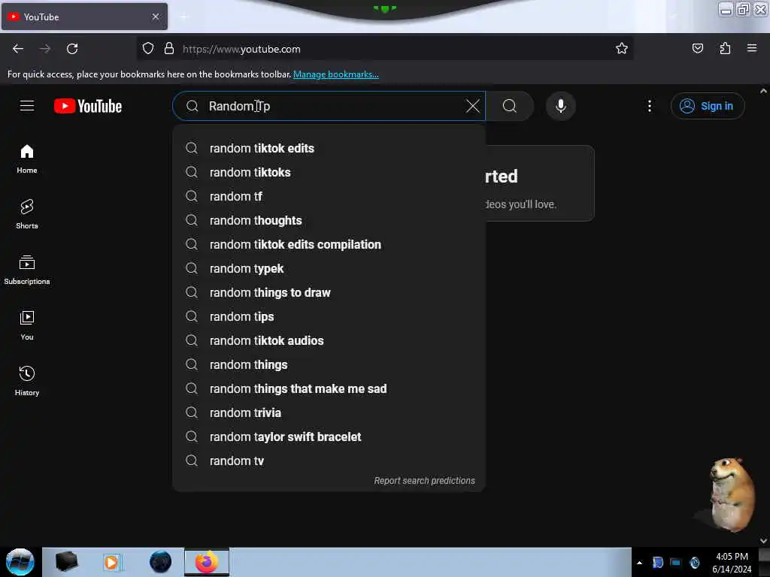Select suggestion 'random tf'
Image resolution: width=770 pixels, height=577 pixels.
click(329, 196)
